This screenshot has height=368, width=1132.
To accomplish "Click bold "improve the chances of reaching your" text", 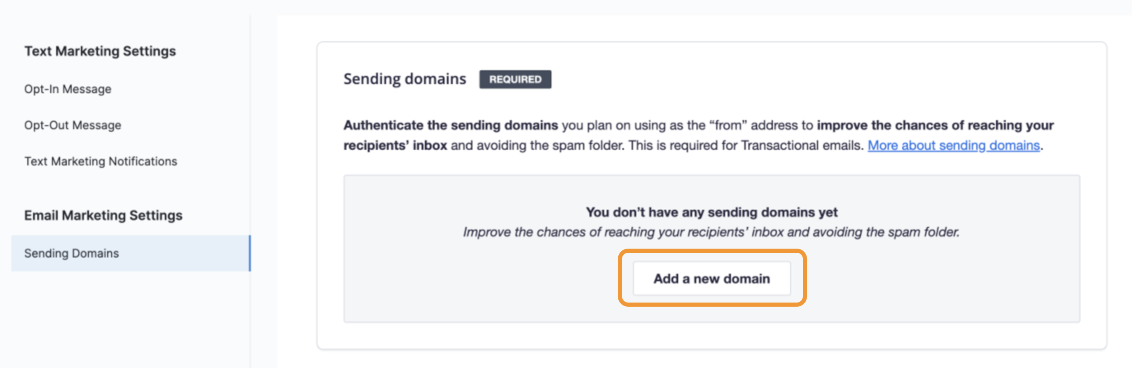I will coord(935,126).
